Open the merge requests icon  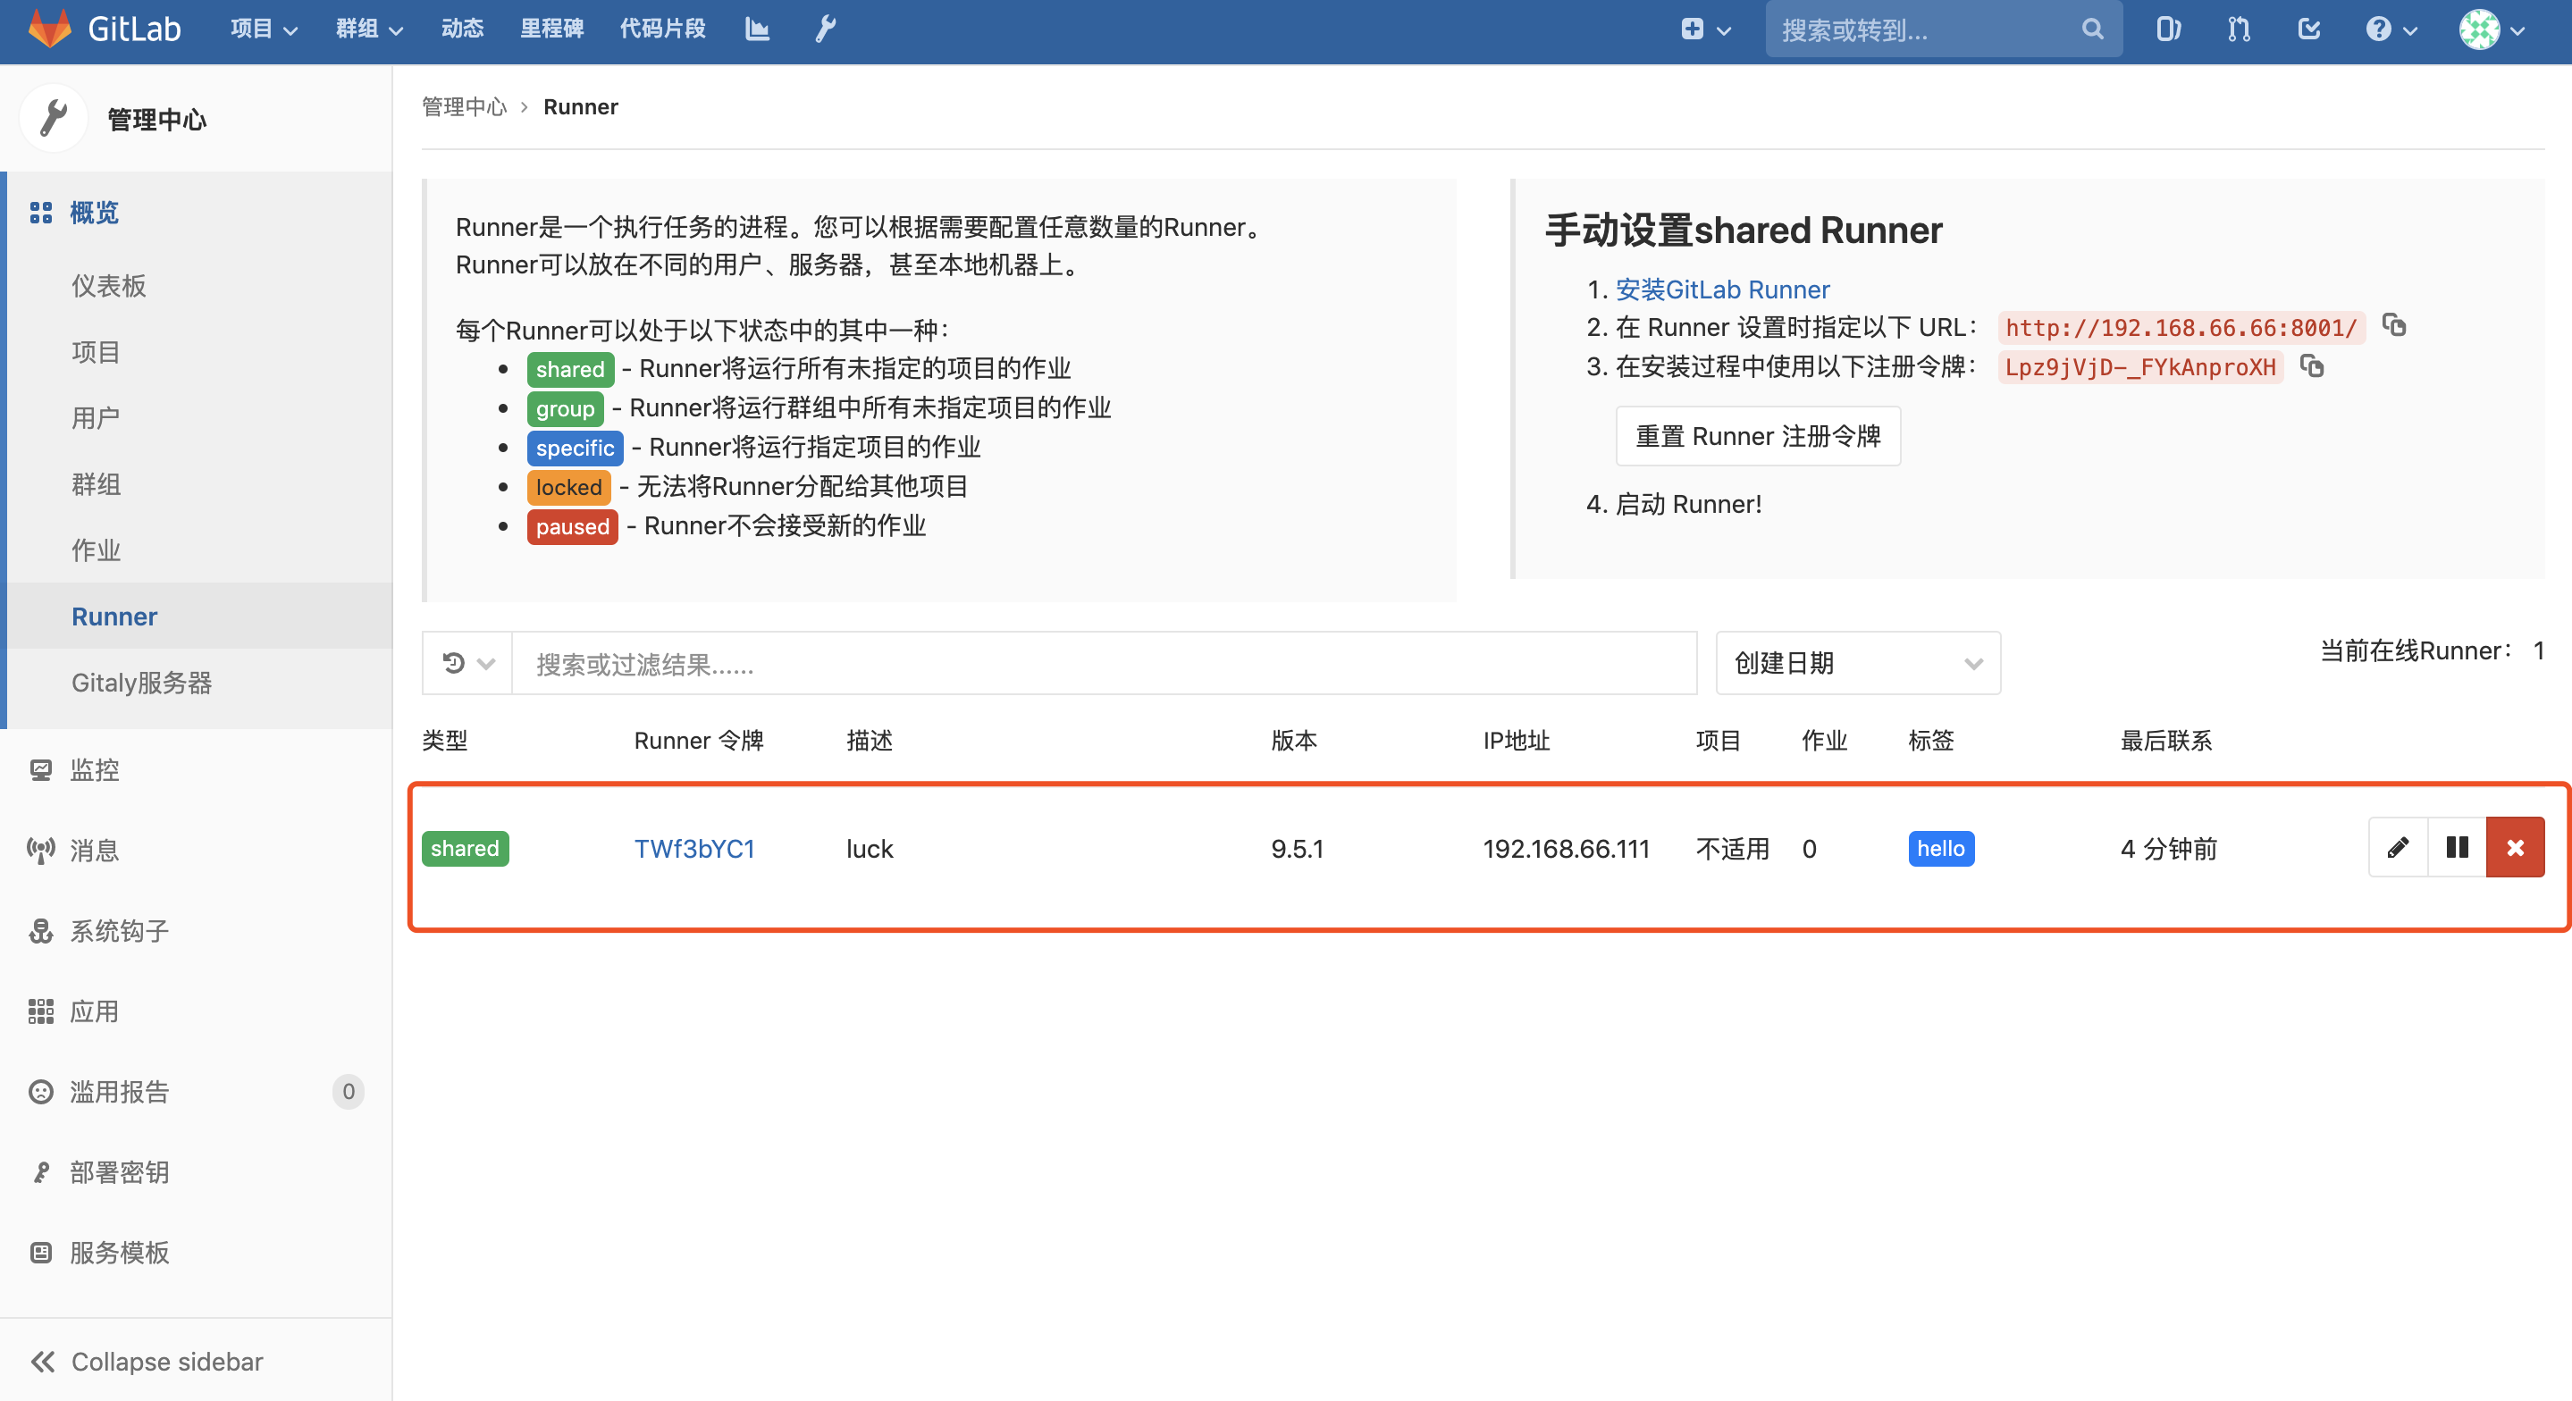pyautogui.click(x=2238, y=29)
